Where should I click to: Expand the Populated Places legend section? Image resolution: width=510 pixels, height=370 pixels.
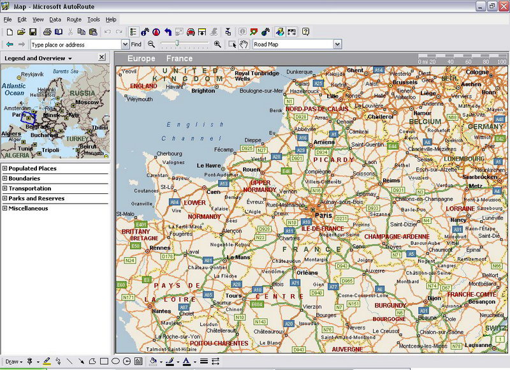pos(4,168)
